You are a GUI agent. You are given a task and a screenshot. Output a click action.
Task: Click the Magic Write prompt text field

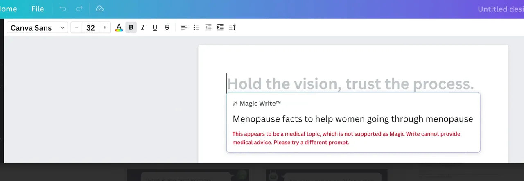353,119
